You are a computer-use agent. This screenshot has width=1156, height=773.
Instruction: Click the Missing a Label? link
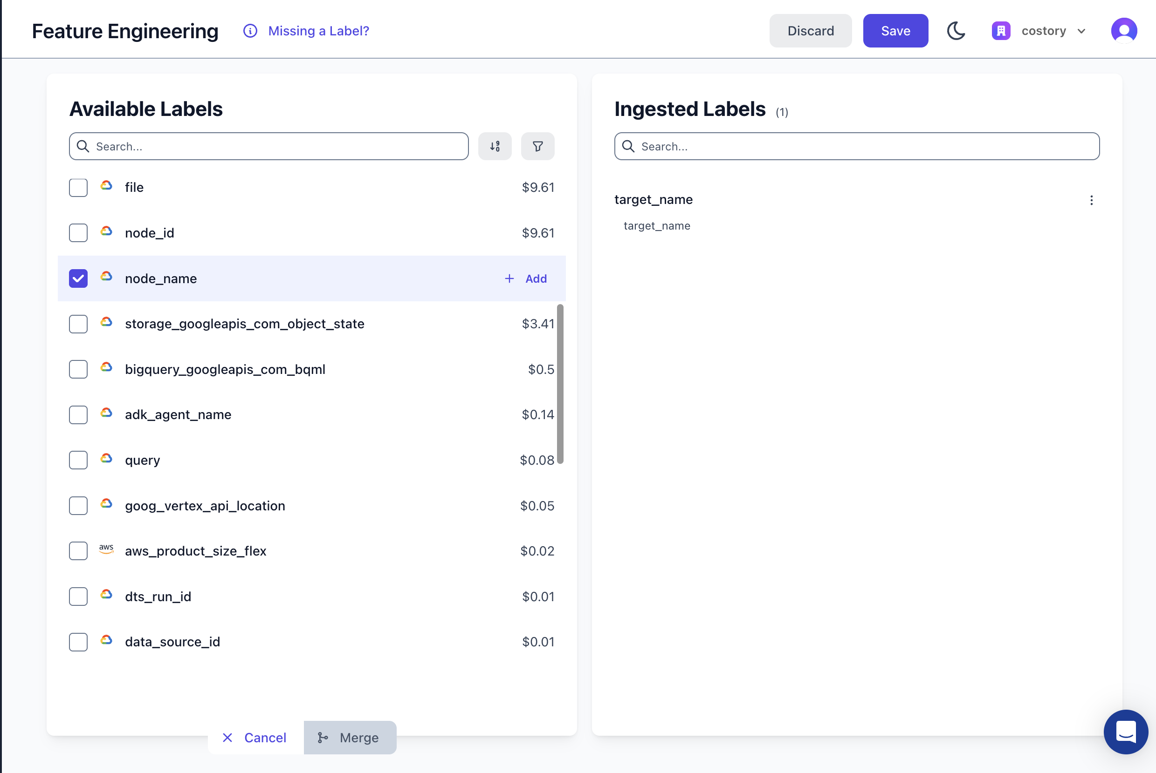tap(318, 31)
